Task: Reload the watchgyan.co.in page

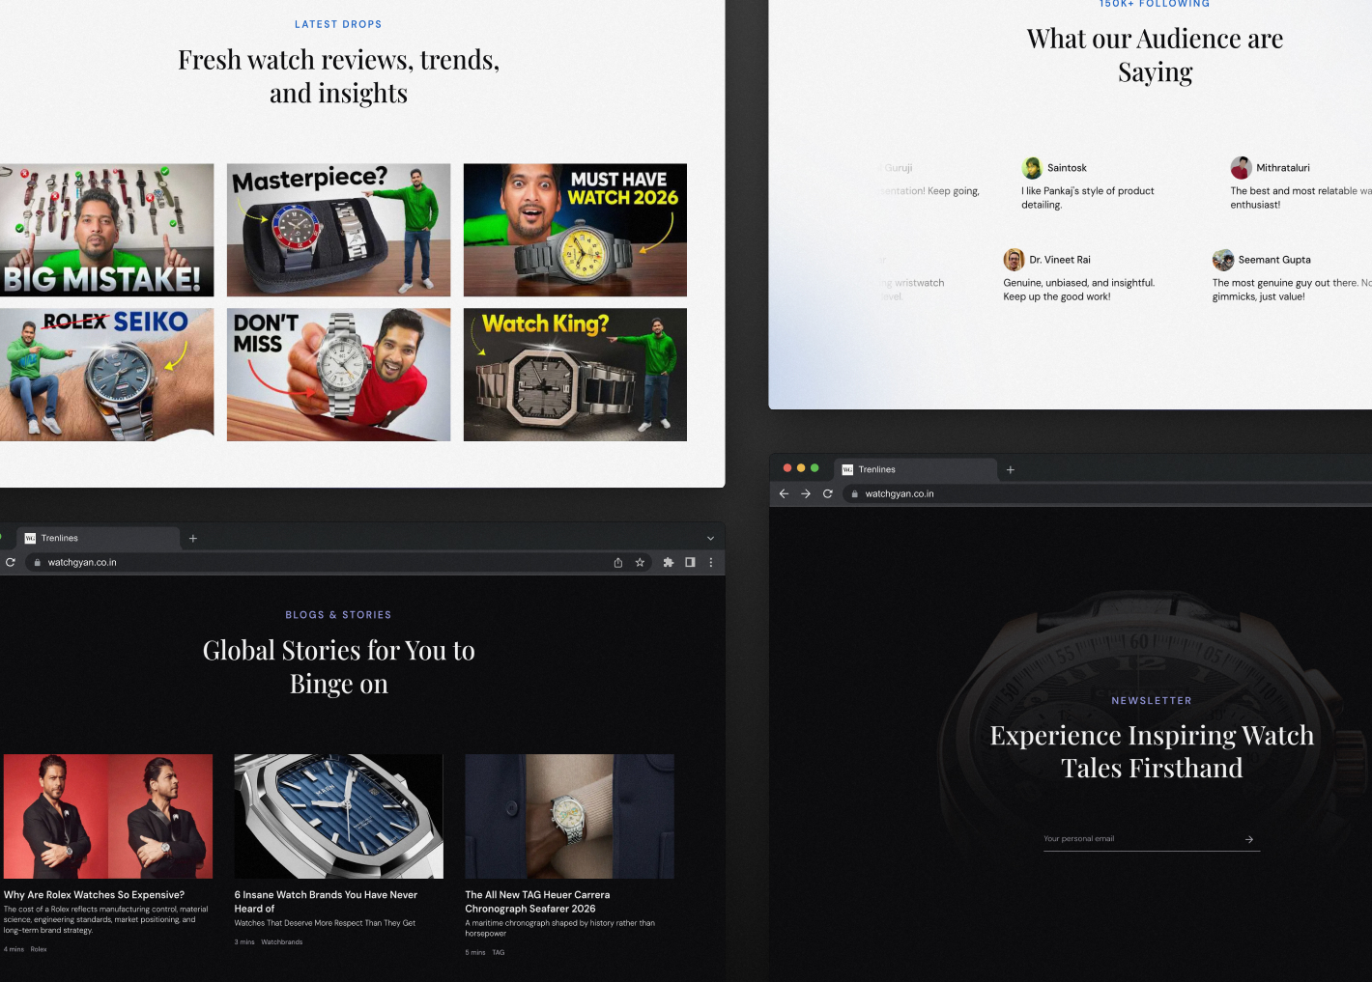Action: coord(11,562)
